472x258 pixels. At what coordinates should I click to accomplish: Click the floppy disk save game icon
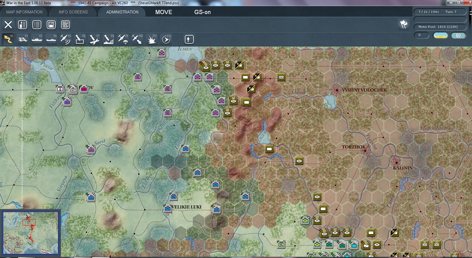click(51, 25)
